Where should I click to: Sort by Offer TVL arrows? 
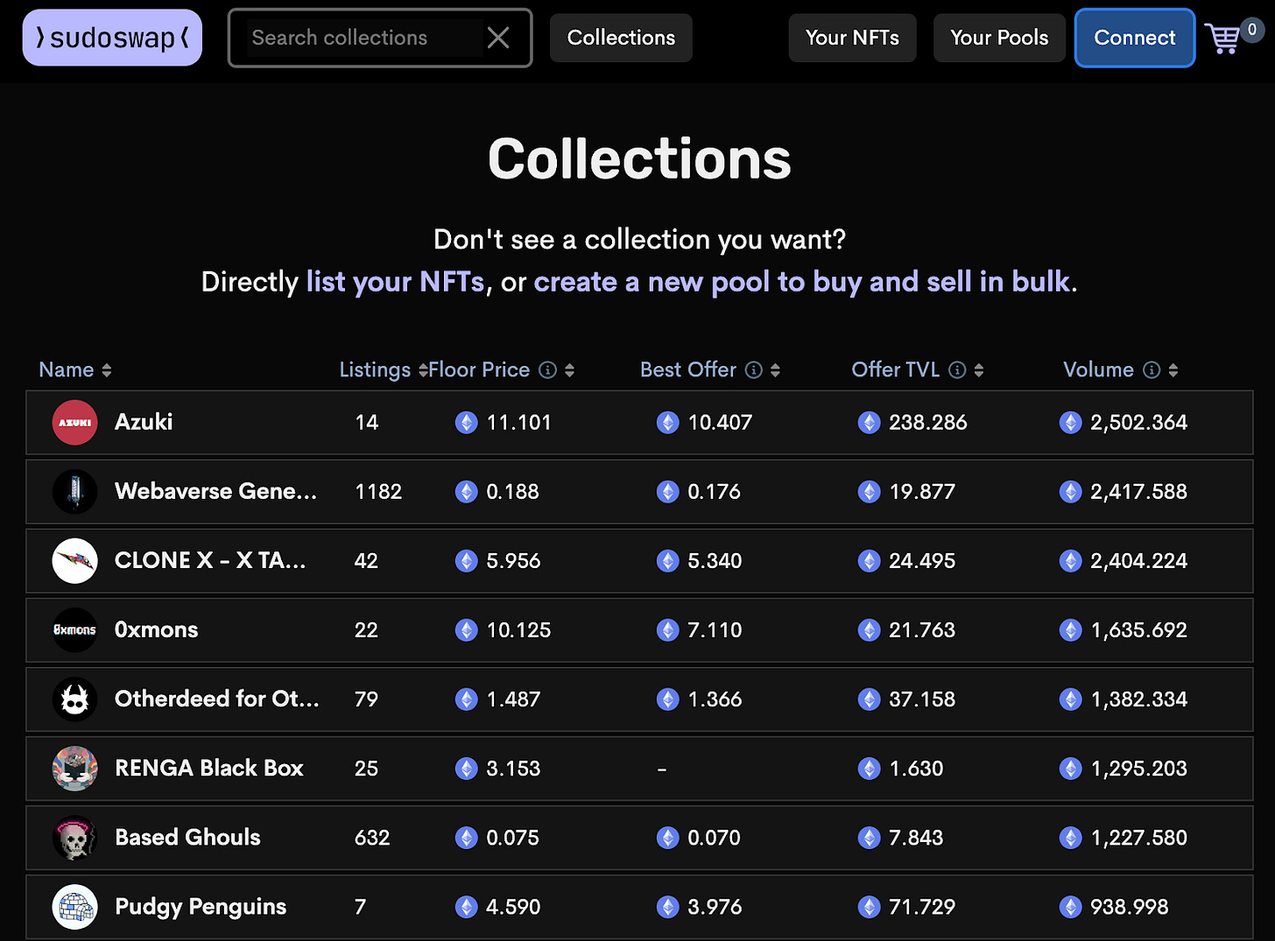pyautogui.click(x=979, y=370)
